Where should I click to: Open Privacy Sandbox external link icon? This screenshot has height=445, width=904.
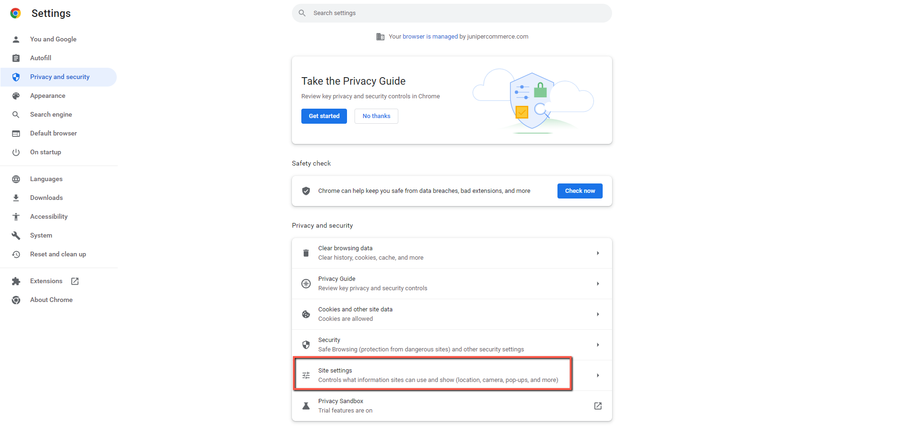[598, 406]
